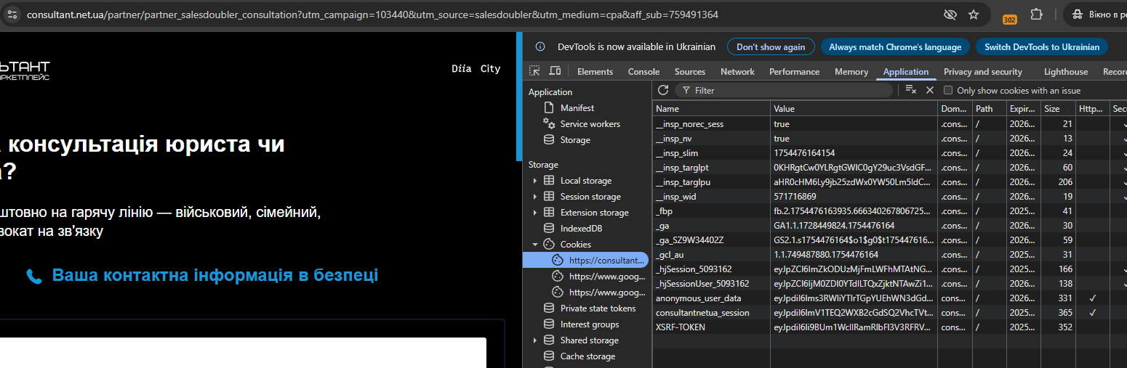Screen dimensions: 1127x368
Task: Collapse the Cookies tree node
Action: [x=535, y=245]
